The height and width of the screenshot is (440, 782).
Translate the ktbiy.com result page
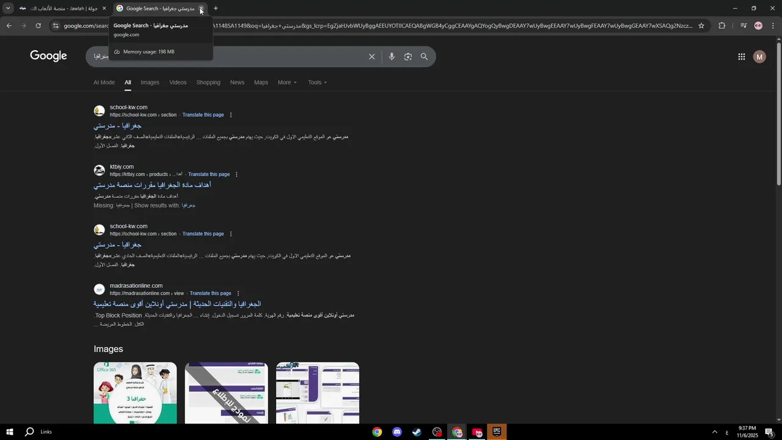tap(209, 174)
